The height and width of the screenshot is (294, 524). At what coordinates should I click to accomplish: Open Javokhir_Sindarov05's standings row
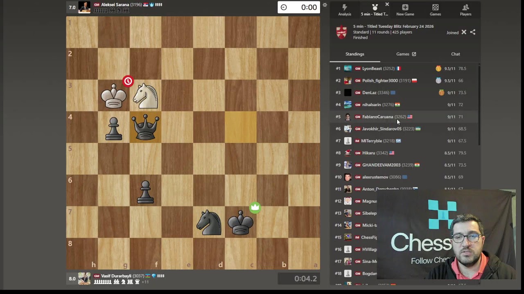pos(404,129)
